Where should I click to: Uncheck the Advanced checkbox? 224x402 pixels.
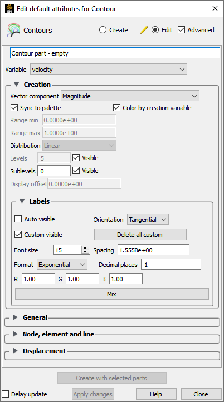tap(181, 30)
